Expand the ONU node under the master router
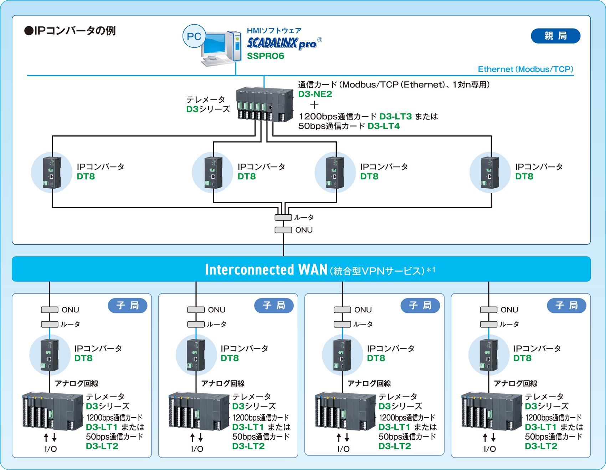The height and width of the screenshot is (470, 606). coord(283,230)
